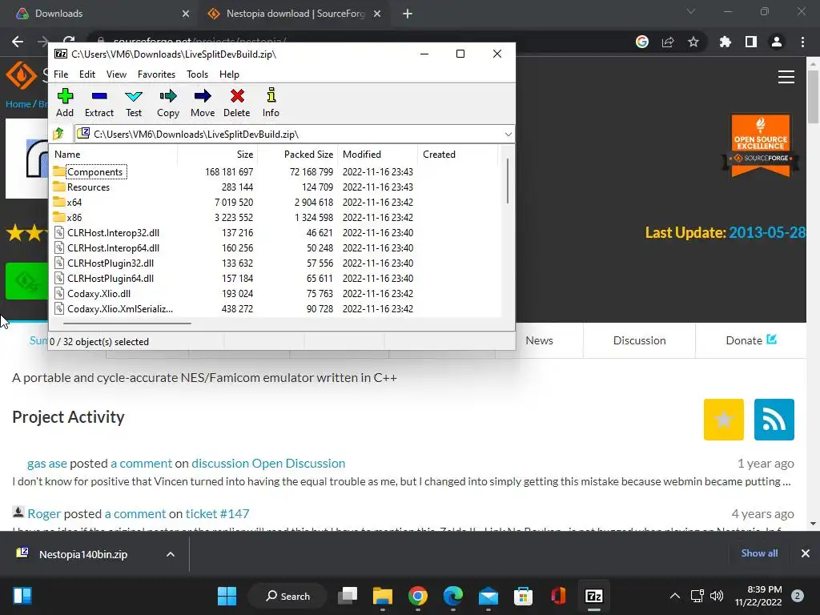The image size is (820, 615).
Task: Open the News tab on SourceForge
Action: [539, 340]
